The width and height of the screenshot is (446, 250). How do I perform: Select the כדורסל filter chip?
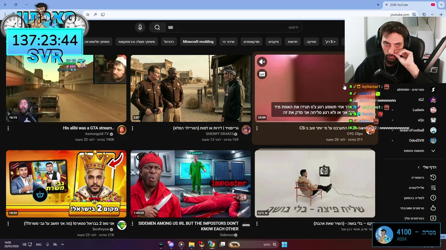coord(169,42)
